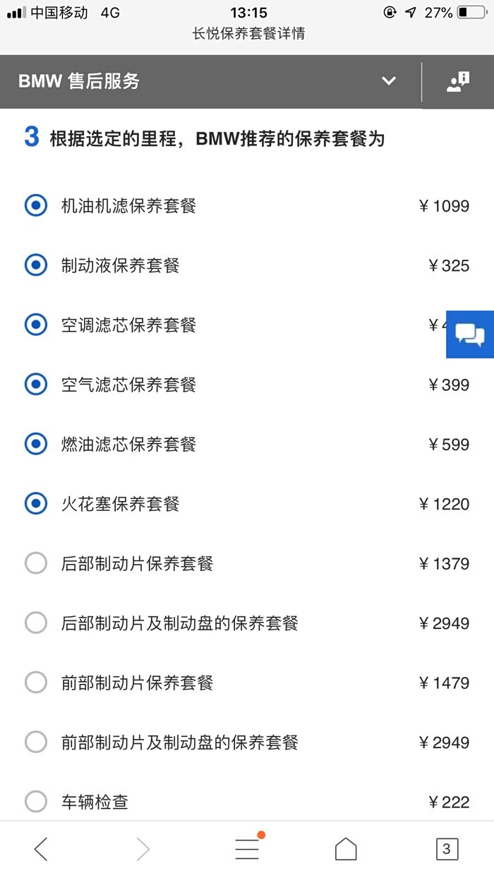The height and width of the screenshot is (878, 494).
Task: Go back with the browser back arrow
Action: pyautogui.click(x=41, y=849)
